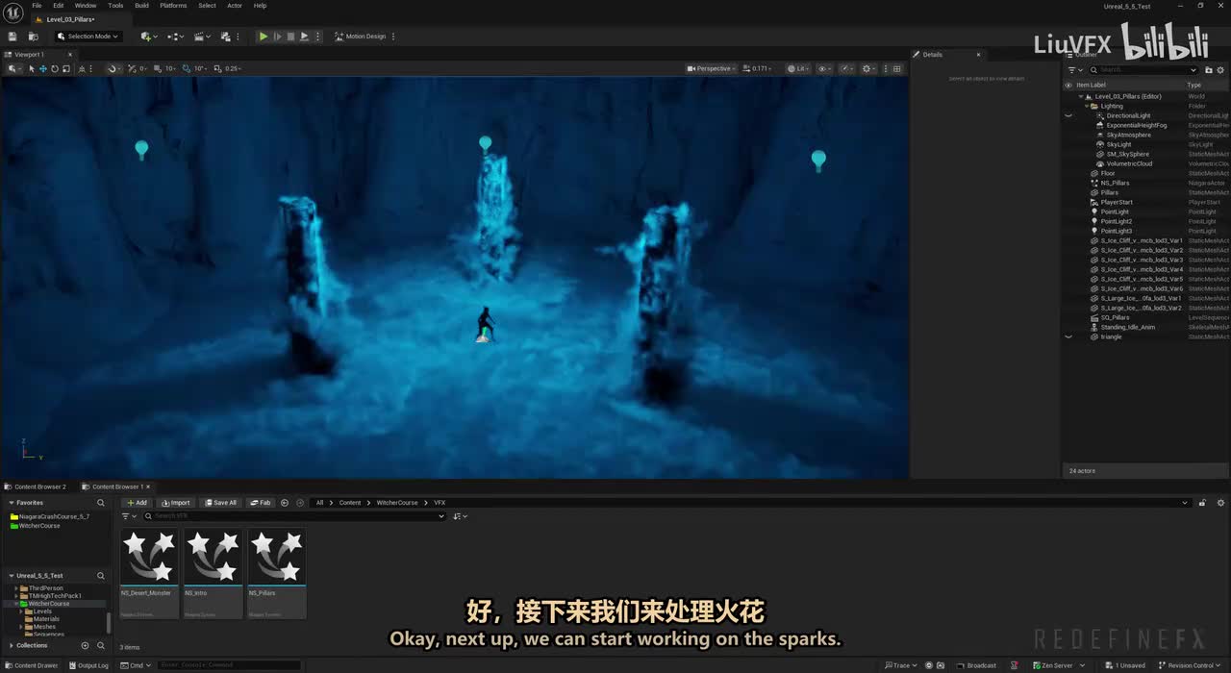The image size is (1231, 673).
Task: Choose the Rotate gizmo tool
Action: pos(55,68)
